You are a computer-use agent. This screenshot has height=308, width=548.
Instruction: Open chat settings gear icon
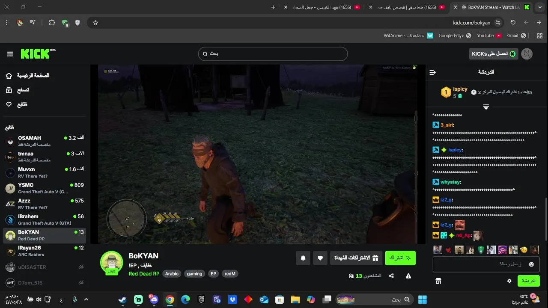tap(509, 281)
